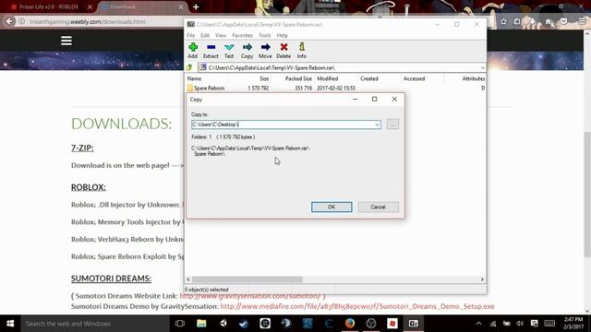Open the website hamburger menu
The width and height of the screenshot is (591, 332).
coord(66,41)
